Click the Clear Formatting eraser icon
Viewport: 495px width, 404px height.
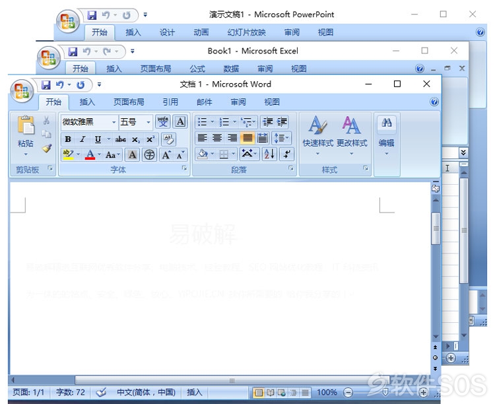pyautogui.click(x=168, y=139)
